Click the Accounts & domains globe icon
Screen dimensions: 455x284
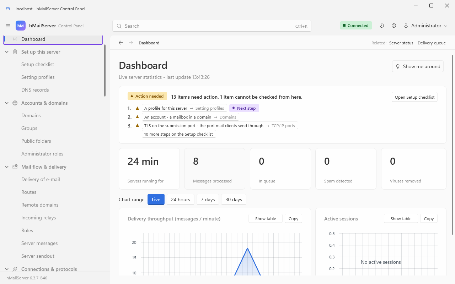click(x=15, y=103)
